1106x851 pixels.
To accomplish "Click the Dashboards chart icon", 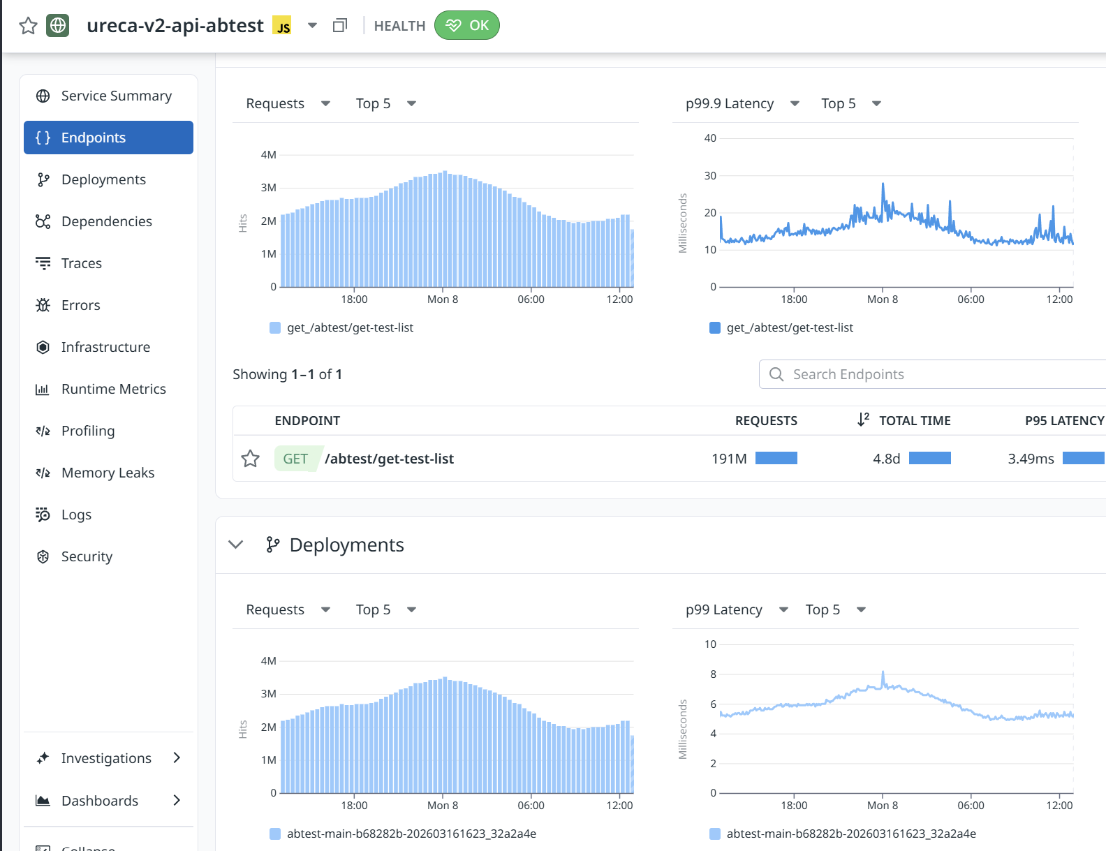I will 43,801.
